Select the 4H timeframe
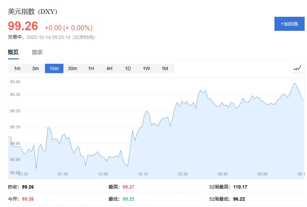The height and width of the screenshot is (207, 307). tap(109, 68)
